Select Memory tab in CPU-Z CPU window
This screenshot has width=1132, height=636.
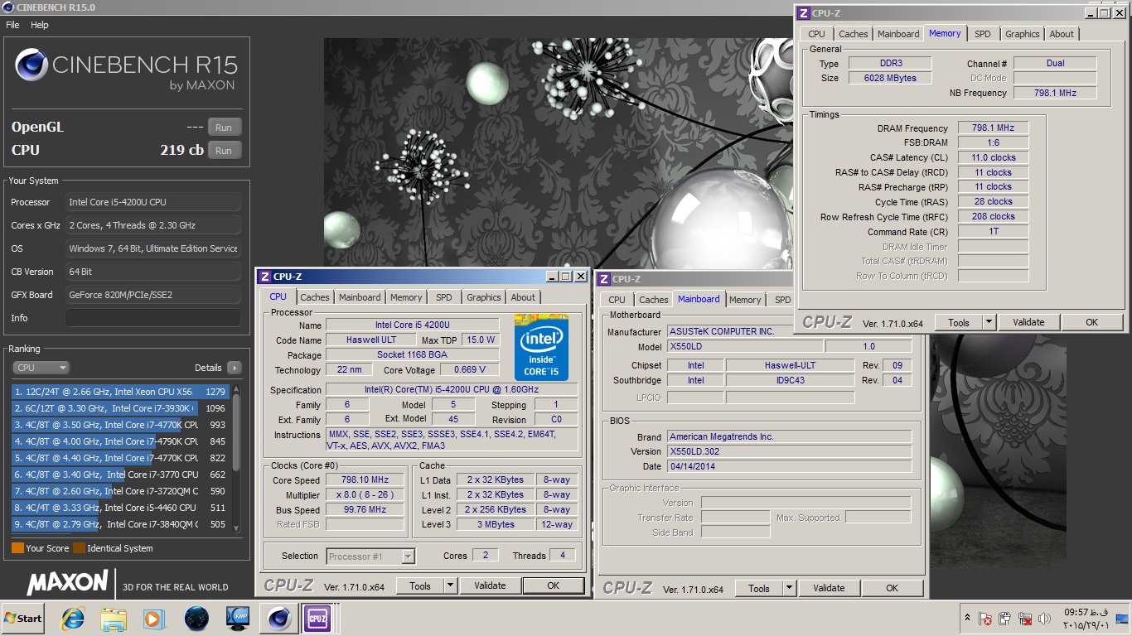click(x=406, y=297)
